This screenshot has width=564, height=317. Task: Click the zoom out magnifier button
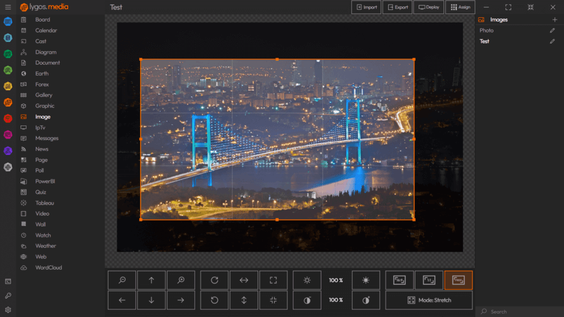pos(122,280)
